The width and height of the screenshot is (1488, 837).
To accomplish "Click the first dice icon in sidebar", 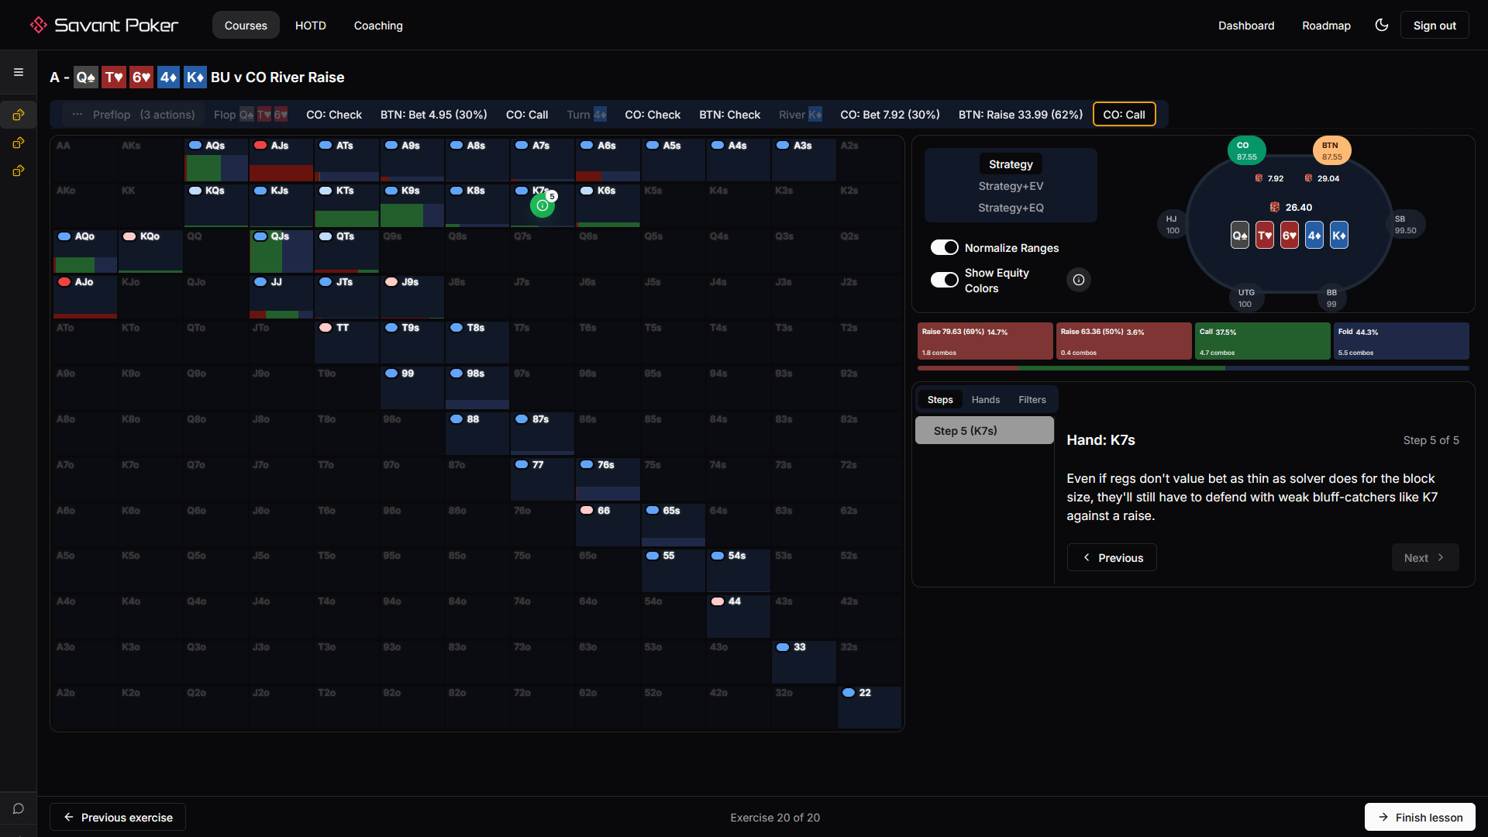I will pos(19,115).
